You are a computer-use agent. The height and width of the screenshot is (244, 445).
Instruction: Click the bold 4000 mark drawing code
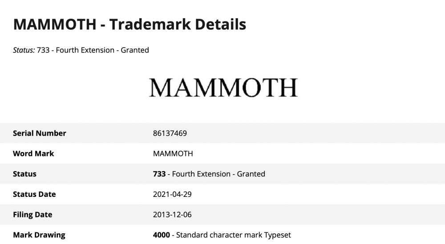(x=161, y=235)
